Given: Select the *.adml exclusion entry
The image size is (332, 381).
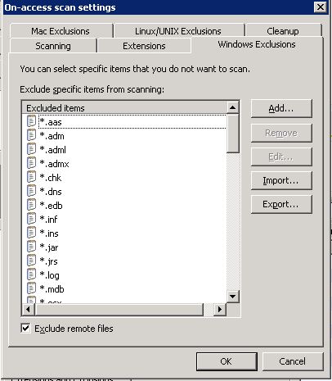Looking at the screenshot, I should pos(52,150).
